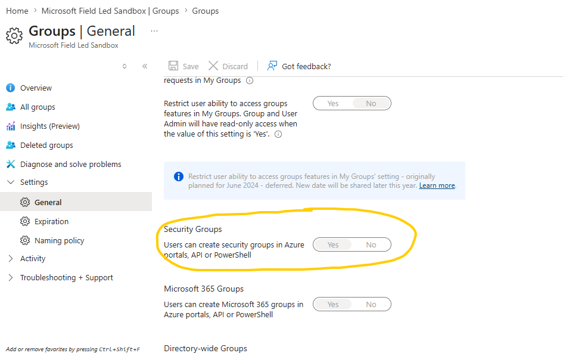Screen dimensions: 563x353
Task: Expand Troubleshooting + Support chevron
Action: (11, 277)
